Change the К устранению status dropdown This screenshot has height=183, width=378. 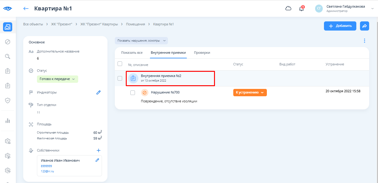click(x=250, y=93)
